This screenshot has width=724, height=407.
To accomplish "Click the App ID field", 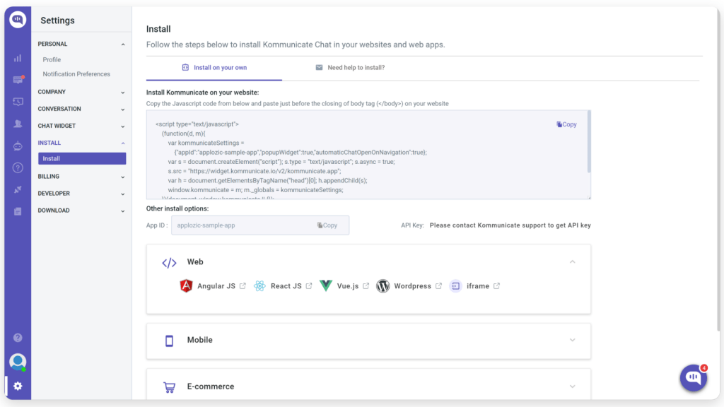I will point(240,225).
